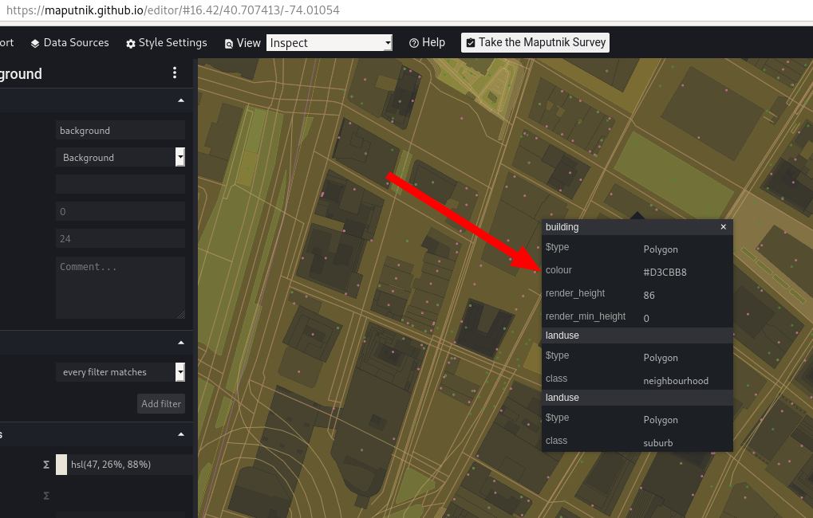
Task: Click the checkmark icon in the survey button
Action: pos(469,42)
